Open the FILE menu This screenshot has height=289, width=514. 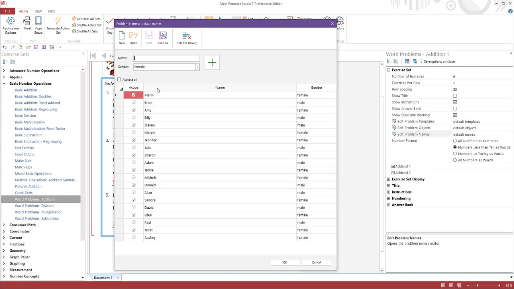[8, 11]
